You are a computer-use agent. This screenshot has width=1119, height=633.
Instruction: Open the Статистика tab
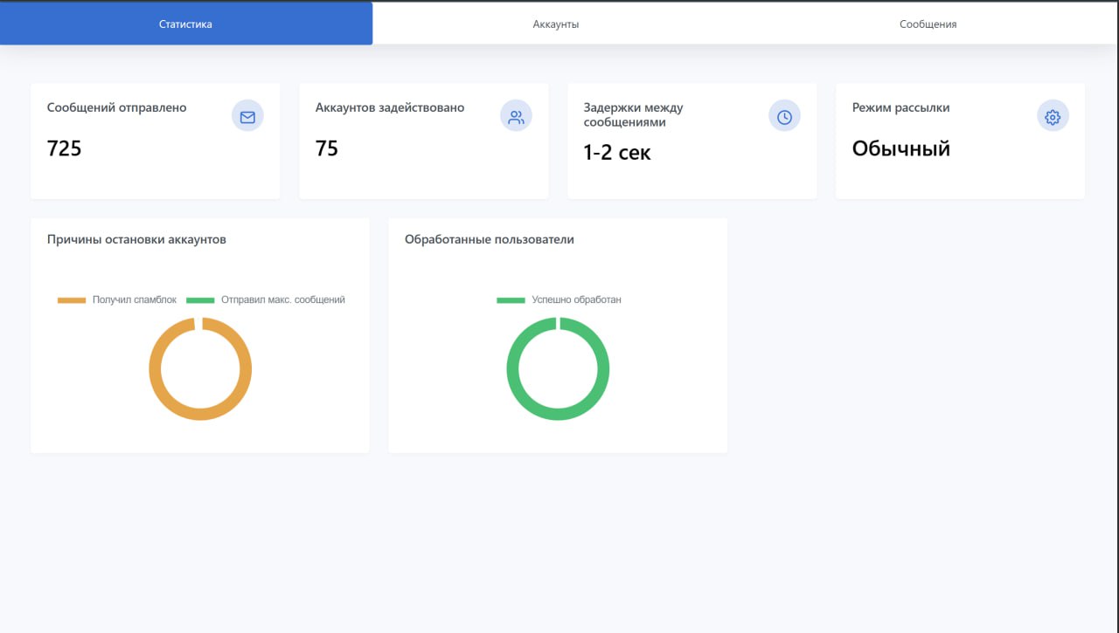click(185, 24)
